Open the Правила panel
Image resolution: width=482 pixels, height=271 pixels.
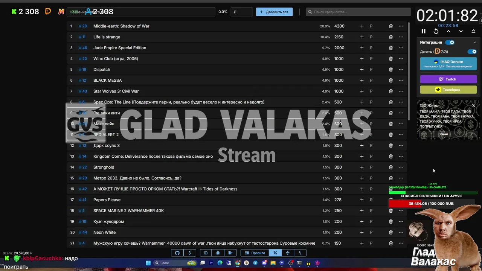(x=255, y=253)
